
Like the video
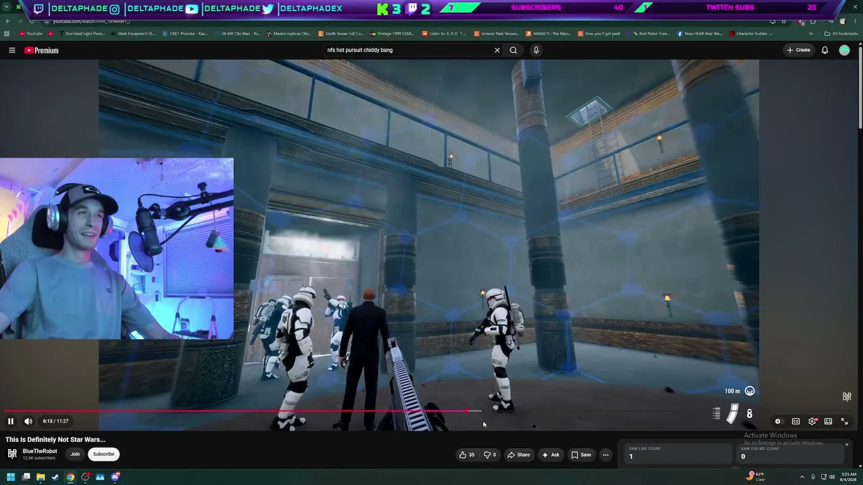467,455
